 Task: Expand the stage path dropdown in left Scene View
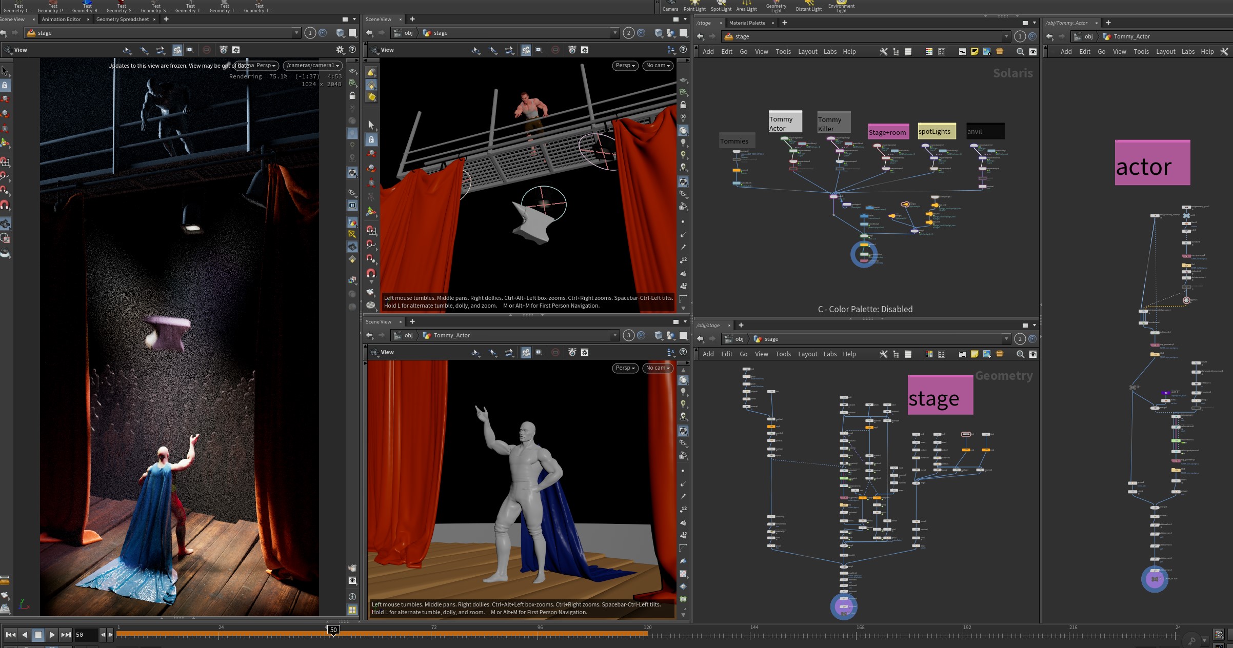pyautogui.click(x=296, y=33)
